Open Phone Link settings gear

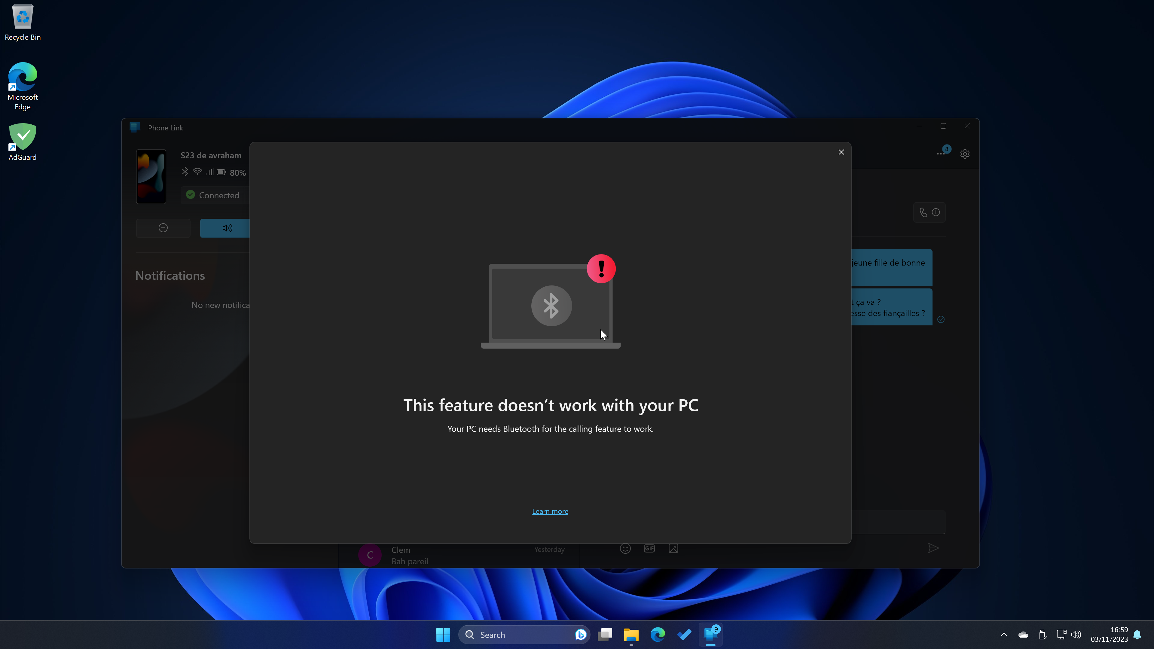964,154
